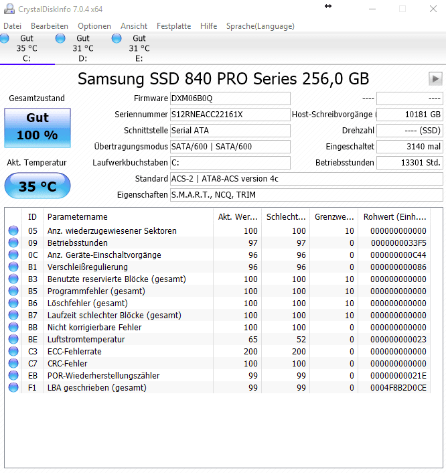Click the CrystalDiskInfo app icon in title bar

pyautogui.click(x=9, y=9)
